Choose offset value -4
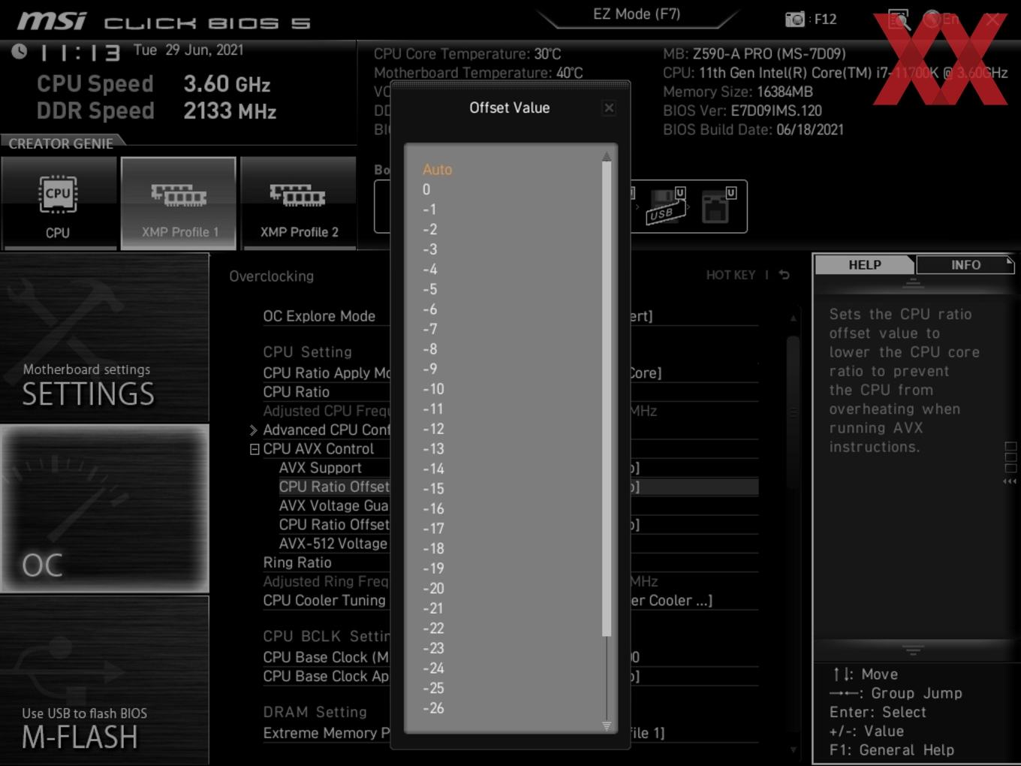 [x=429, y=270]
